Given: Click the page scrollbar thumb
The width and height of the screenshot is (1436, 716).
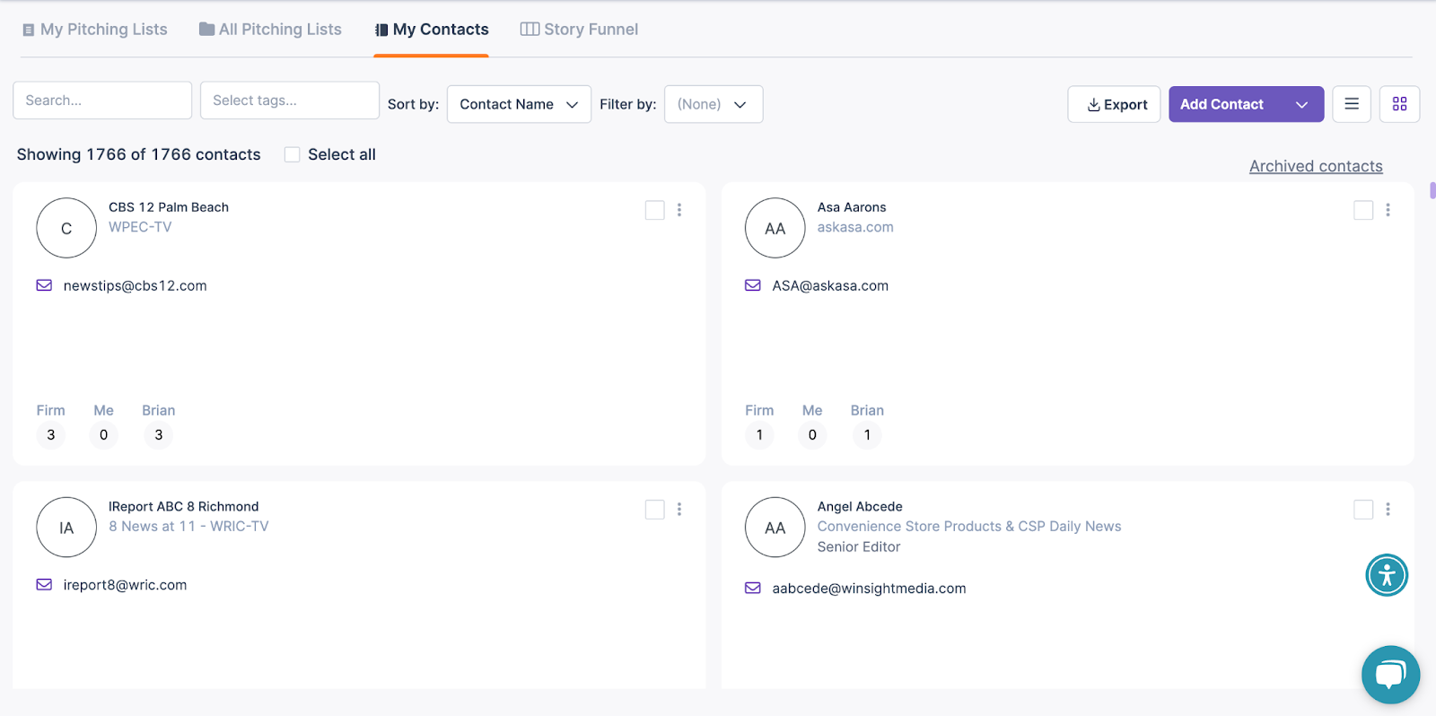Looking at the screenshot, I should coord(1432,190).
